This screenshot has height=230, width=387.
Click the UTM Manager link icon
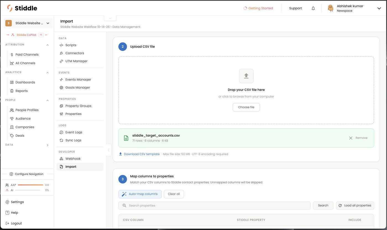coord(61,61)
